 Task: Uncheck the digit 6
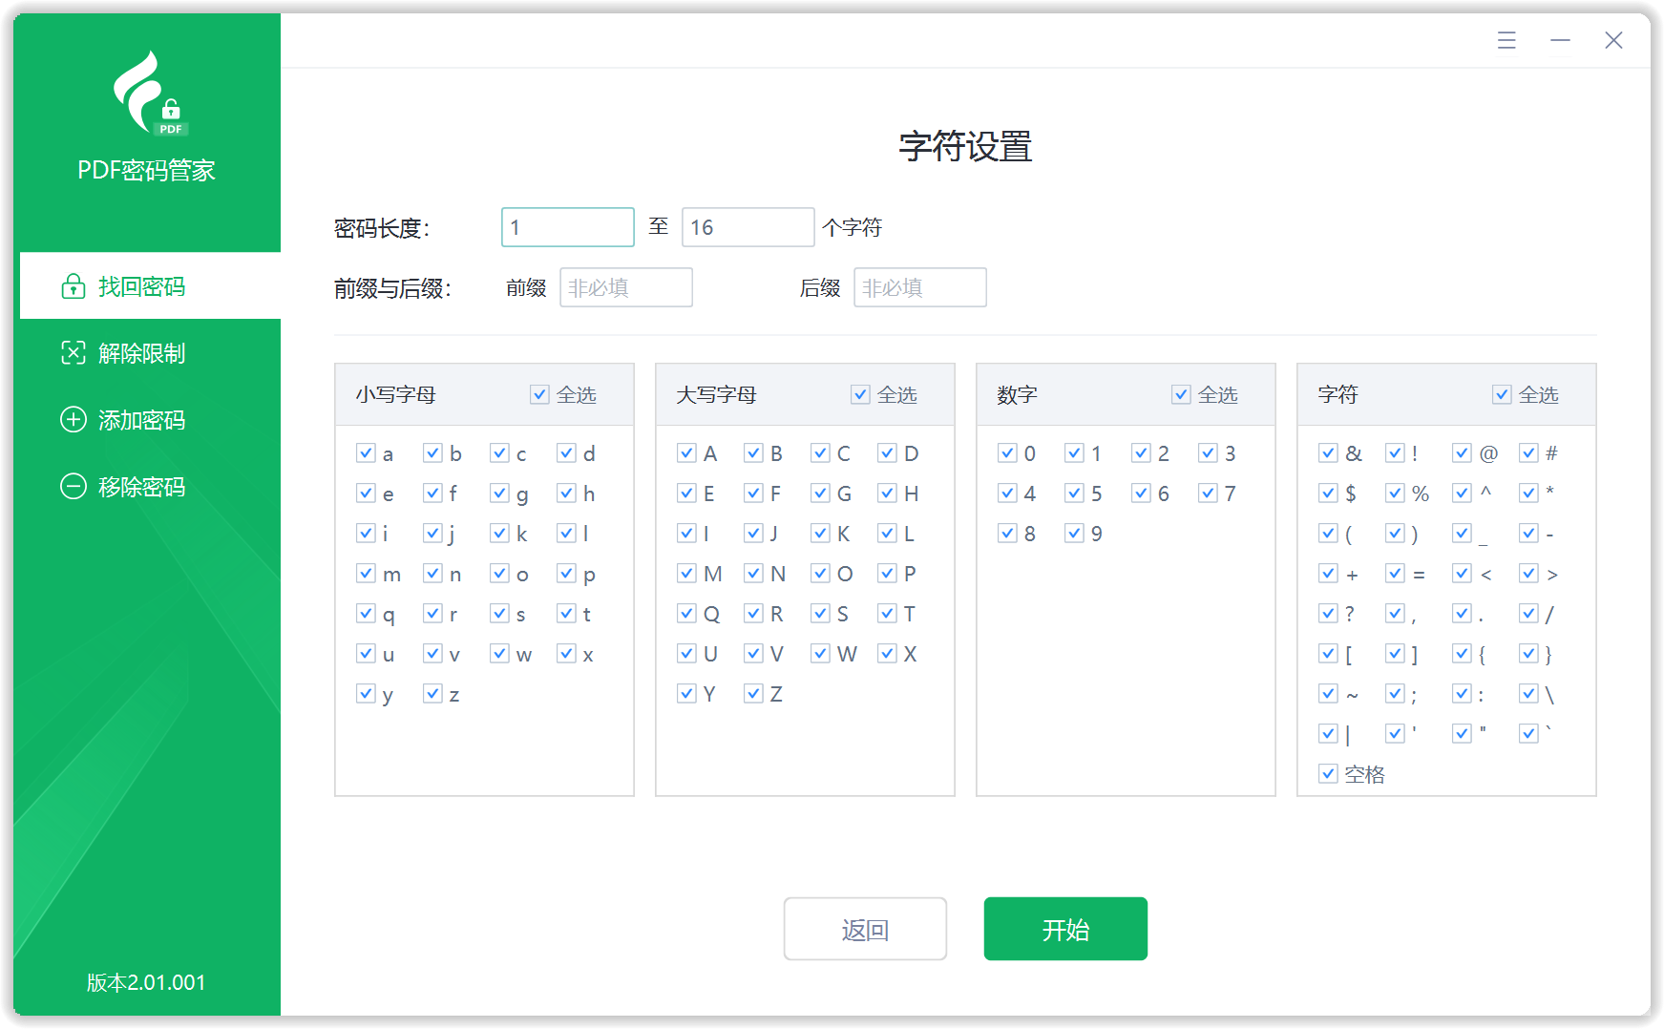click(x=1141, y=493)
